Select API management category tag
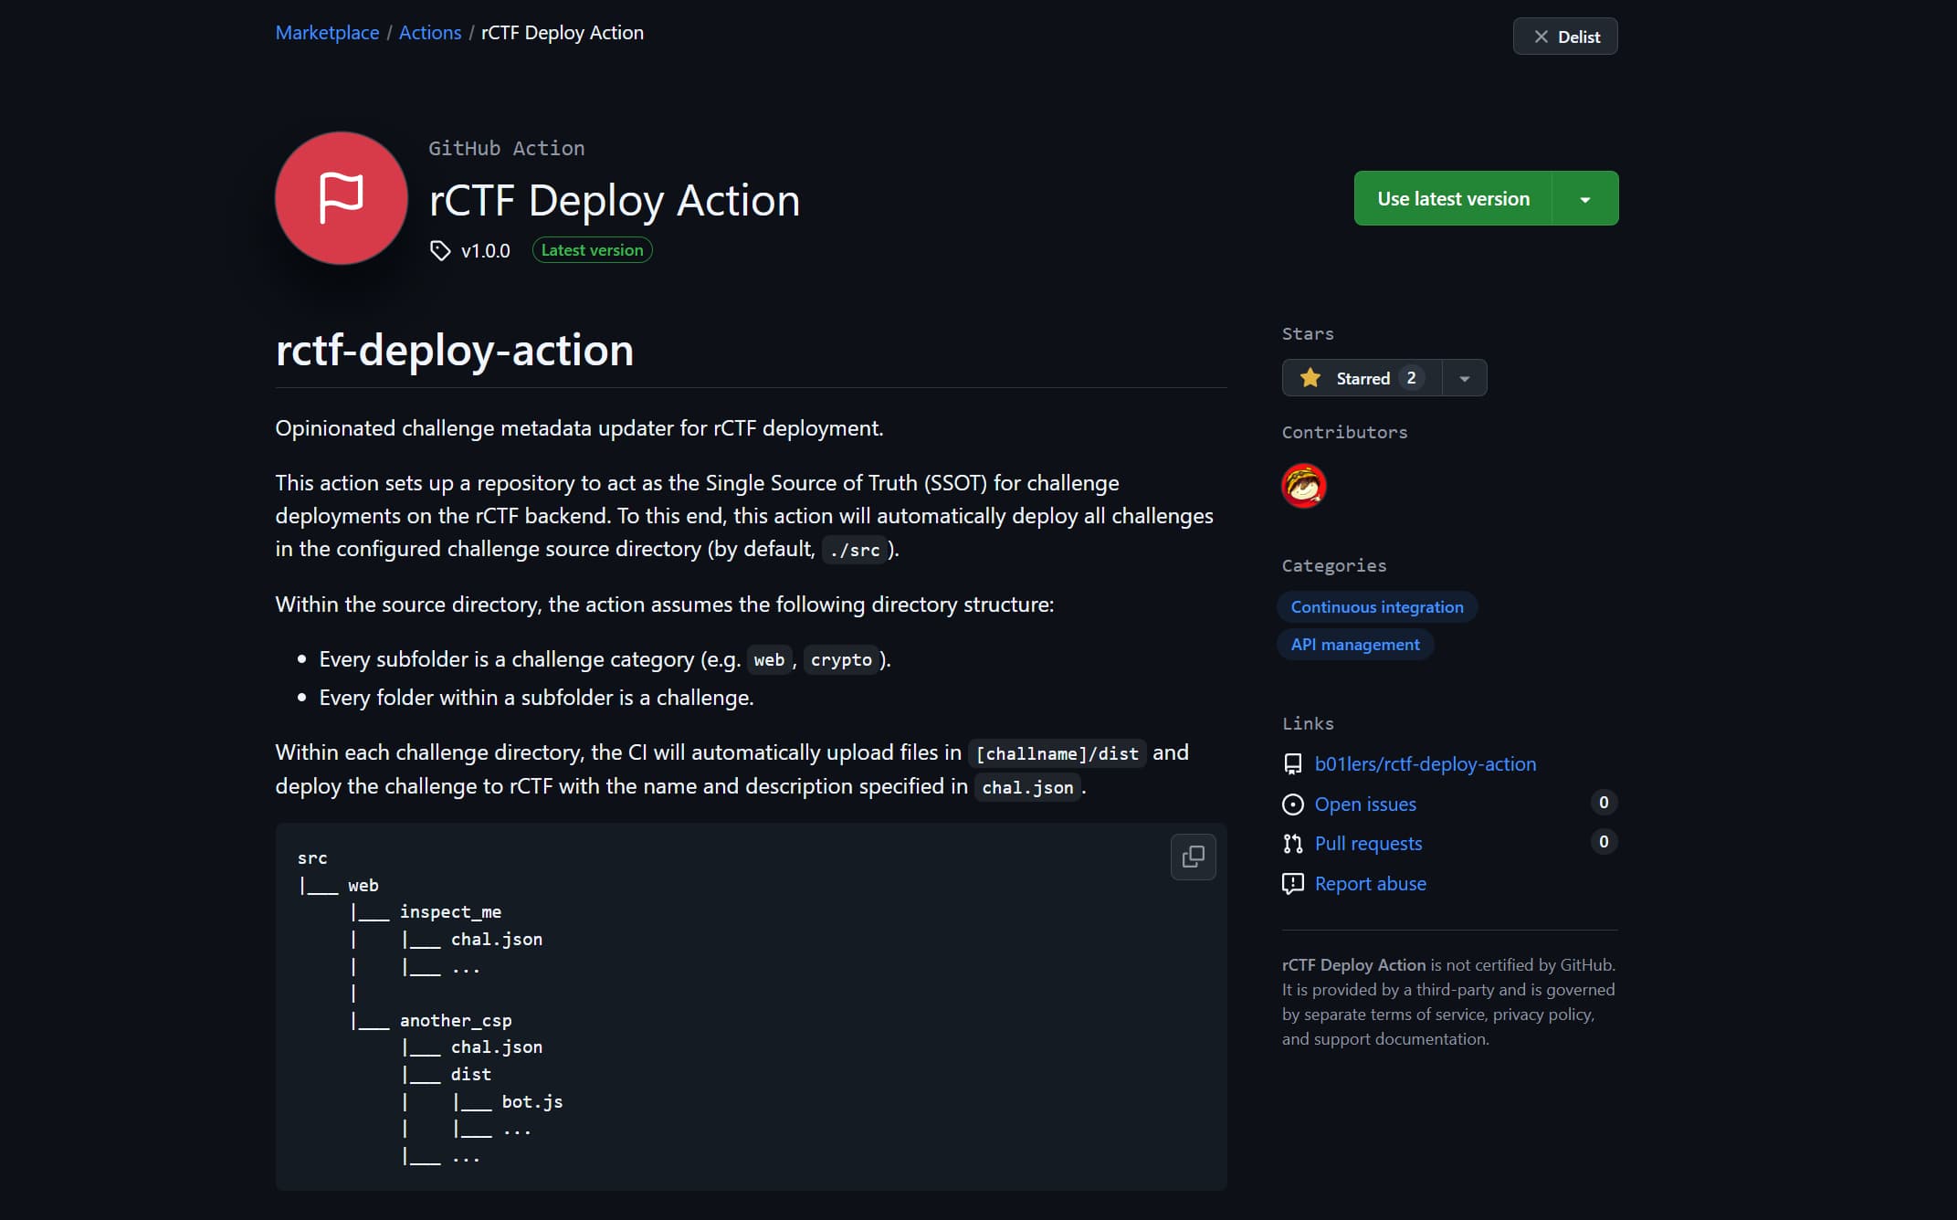Screen dimensions: 1957x1220 (1355, 645)
